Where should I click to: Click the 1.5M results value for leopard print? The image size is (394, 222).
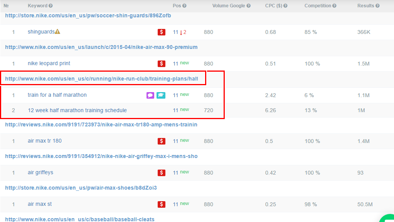coord(364,64)
